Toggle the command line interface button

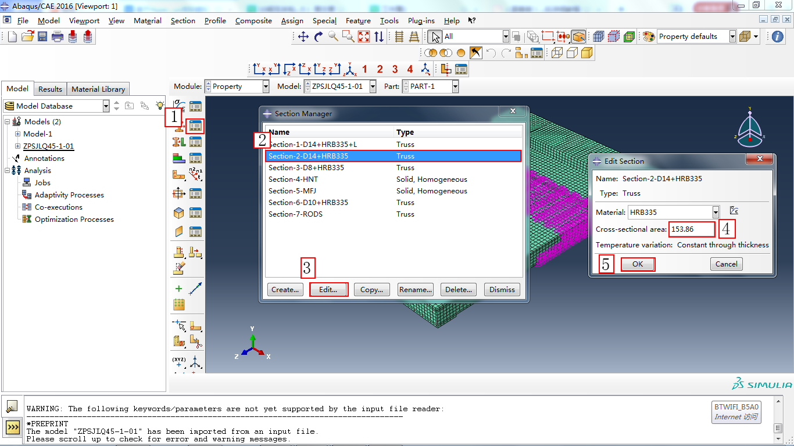click(x=12, y=428)
